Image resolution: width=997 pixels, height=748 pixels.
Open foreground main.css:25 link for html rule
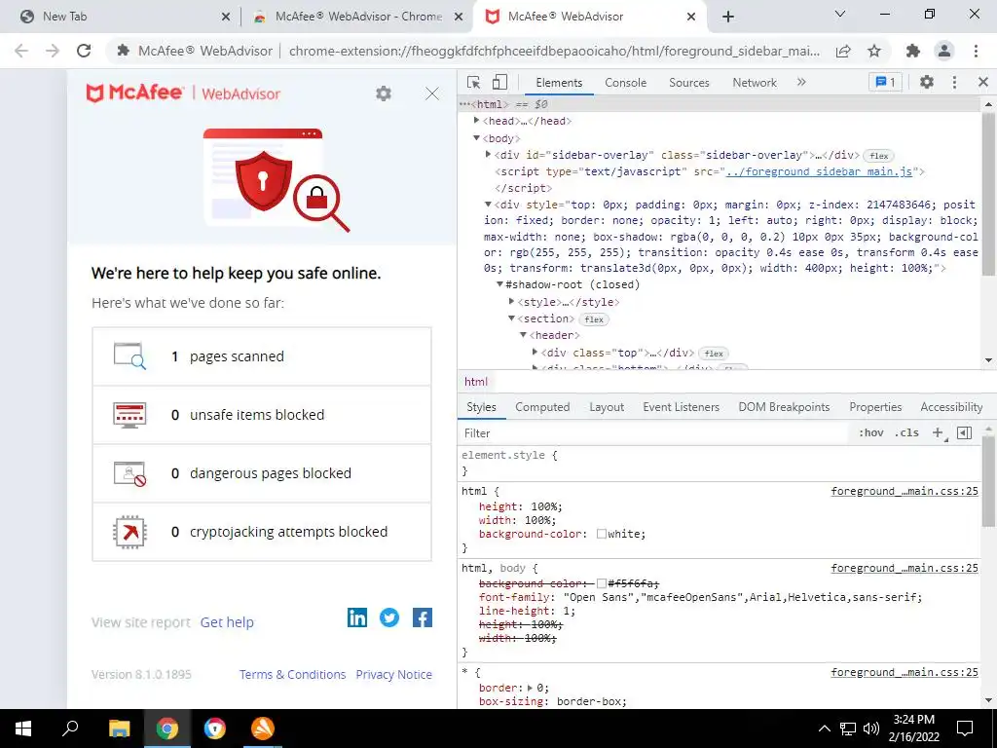click(905, 491)
